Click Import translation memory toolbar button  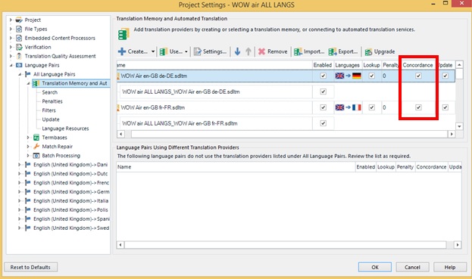tap(309, 51)
